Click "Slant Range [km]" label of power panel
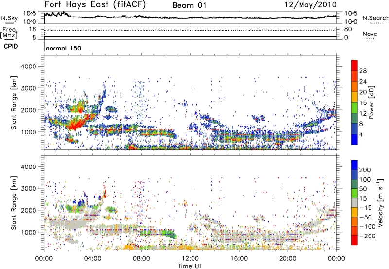The width and height of the screenshot is (389, 269). [x=14, y=102]
